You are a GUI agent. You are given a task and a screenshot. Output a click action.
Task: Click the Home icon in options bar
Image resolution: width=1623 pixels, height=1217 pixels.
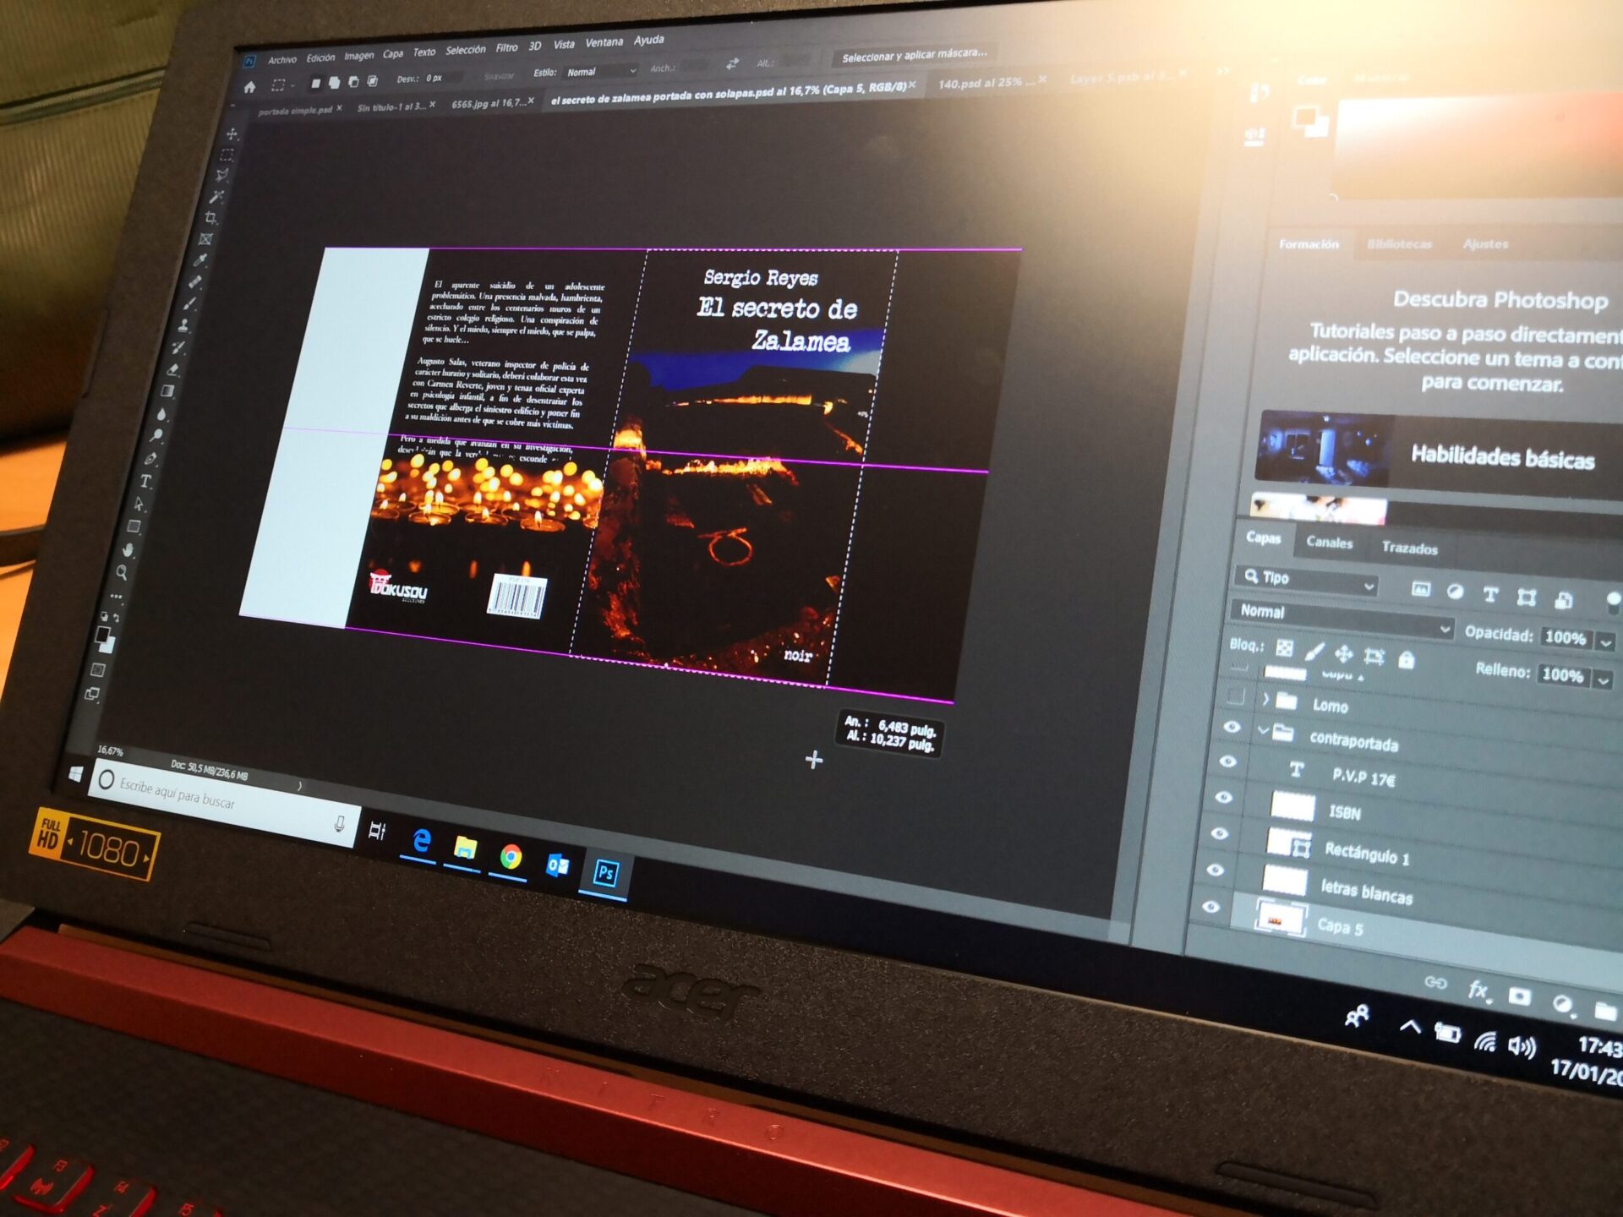pyautogui.click(x=249, y=87)
